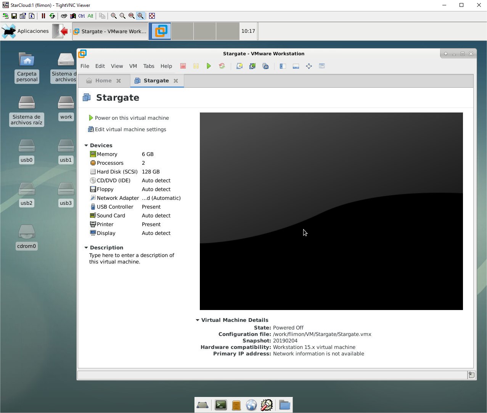Collapse the Description section

[x=86, y=247]
